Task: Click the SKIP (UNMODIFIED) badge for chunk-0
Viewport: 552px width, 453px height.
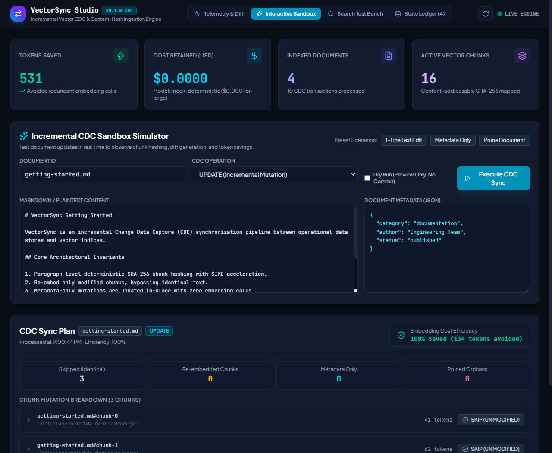Action: pyautogui.click(x=491, y=420)
